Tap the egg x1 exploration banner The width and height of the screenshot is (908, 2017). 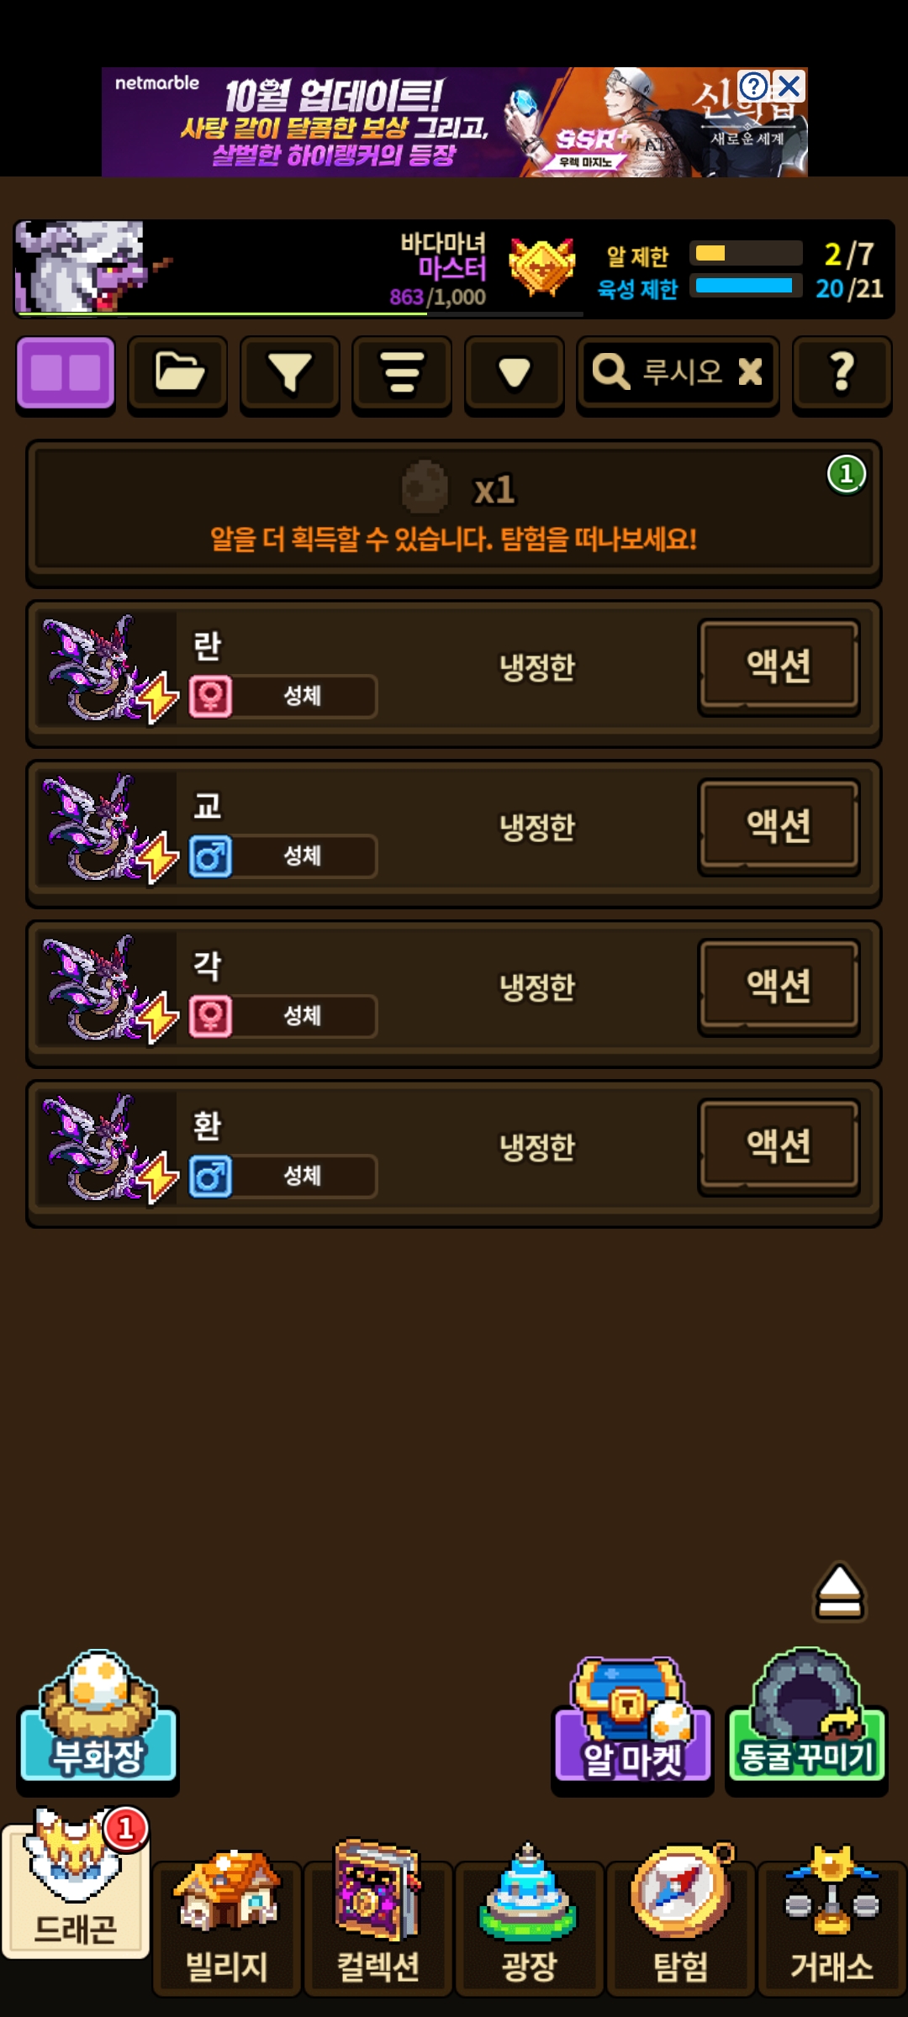(454, 511)
